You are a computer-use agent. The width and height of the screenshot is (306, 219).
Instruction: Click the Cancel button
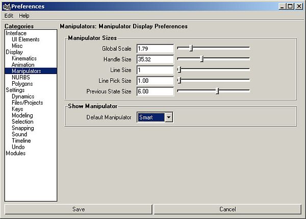[x=227, y=209]
